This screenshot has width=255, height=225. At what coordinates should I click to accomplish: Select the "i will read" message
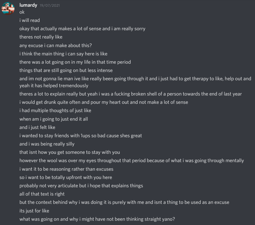pos(30,20)
